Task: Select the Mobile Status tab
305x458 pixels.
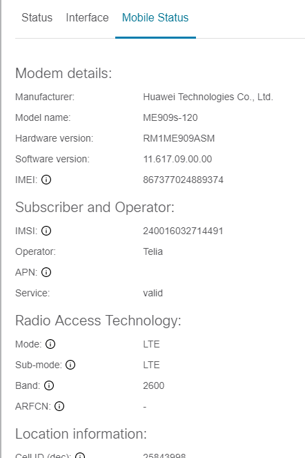Action: tap(155, 17)
